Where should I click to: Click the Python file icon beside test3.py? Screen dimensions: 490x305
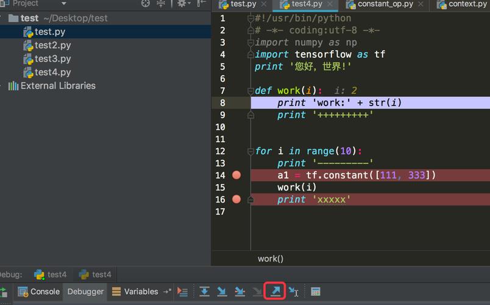(x=28, y=59)
